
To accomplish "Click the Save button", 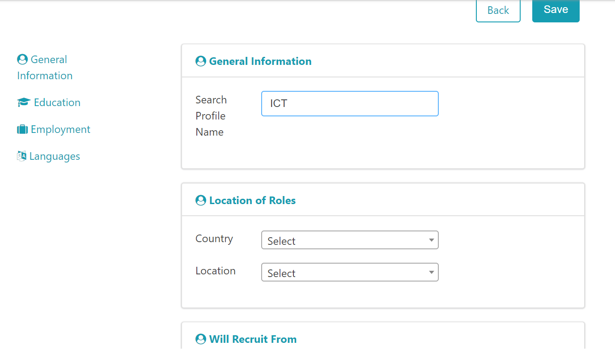I will pyautogui.click(x=556, y=10).
